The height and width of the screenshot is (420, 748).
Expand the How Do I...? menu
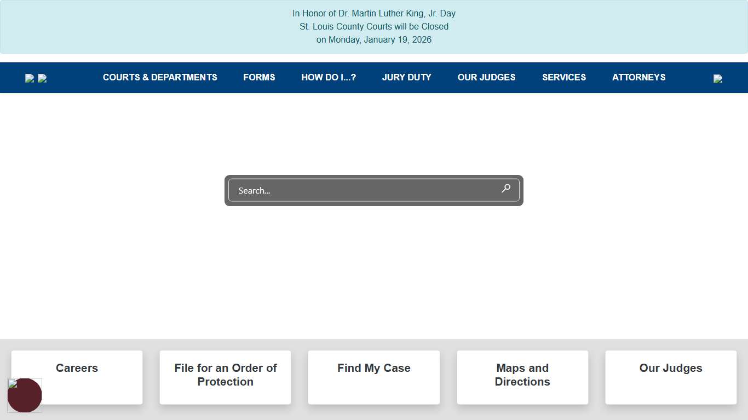[329, 78]
